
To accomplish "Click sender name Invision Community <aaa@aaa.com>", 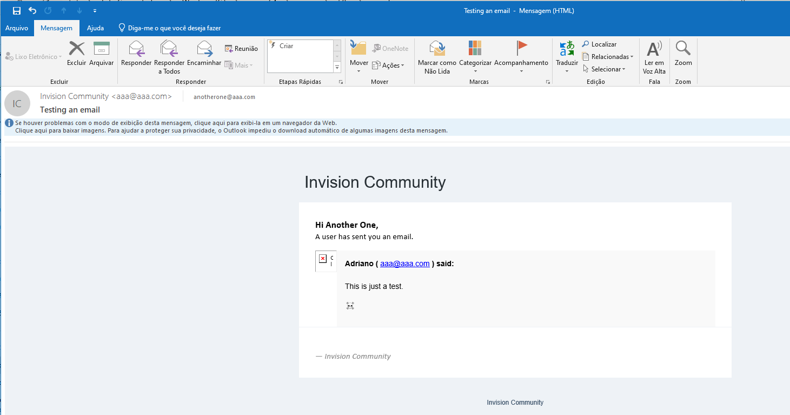I will (x=106, y=96).
